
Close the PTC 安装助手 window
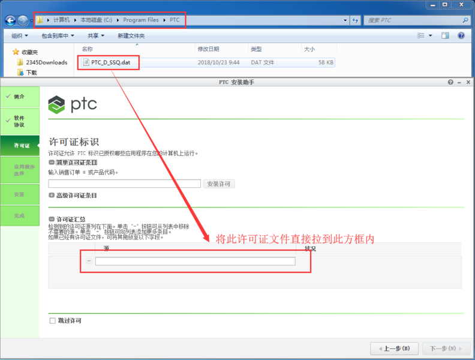point(468,82)
